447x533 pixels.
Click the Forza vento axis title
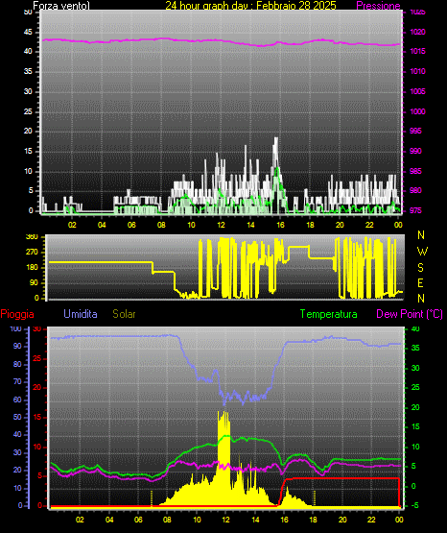61,6
